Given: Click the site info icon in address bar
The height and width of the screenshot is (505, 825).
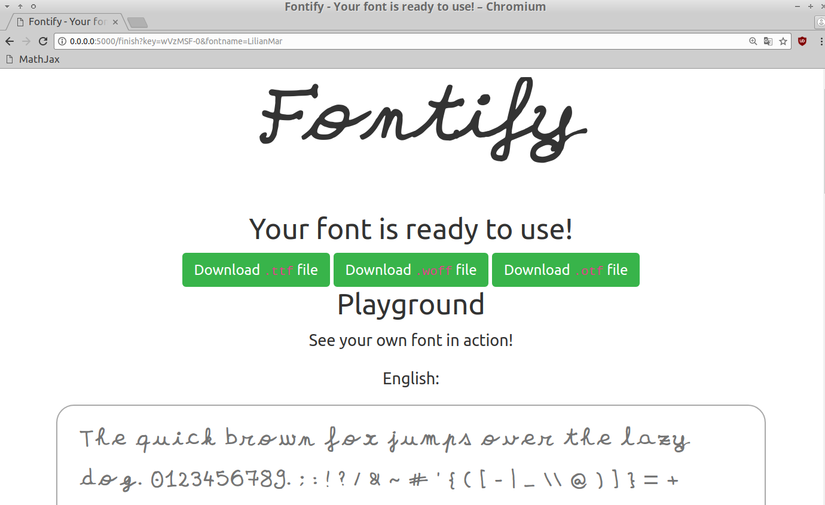Looking at the screenshot, I should (x=62, y=41).
